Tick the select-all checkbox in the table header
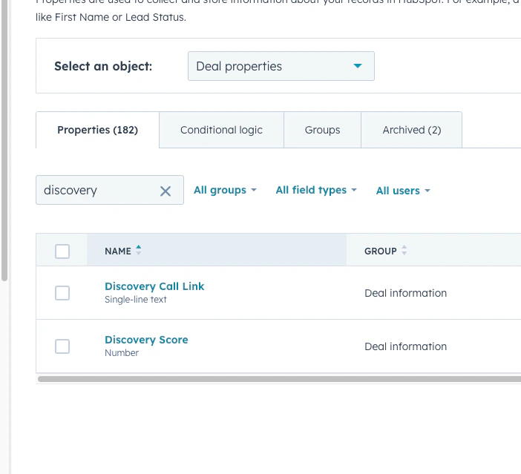The image size is (521, 474). (x=62, y=251)
